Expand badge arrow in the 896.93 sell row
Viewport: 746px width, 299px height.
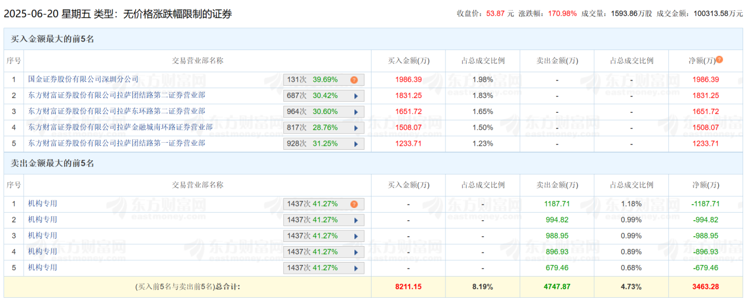click(355, 252)
